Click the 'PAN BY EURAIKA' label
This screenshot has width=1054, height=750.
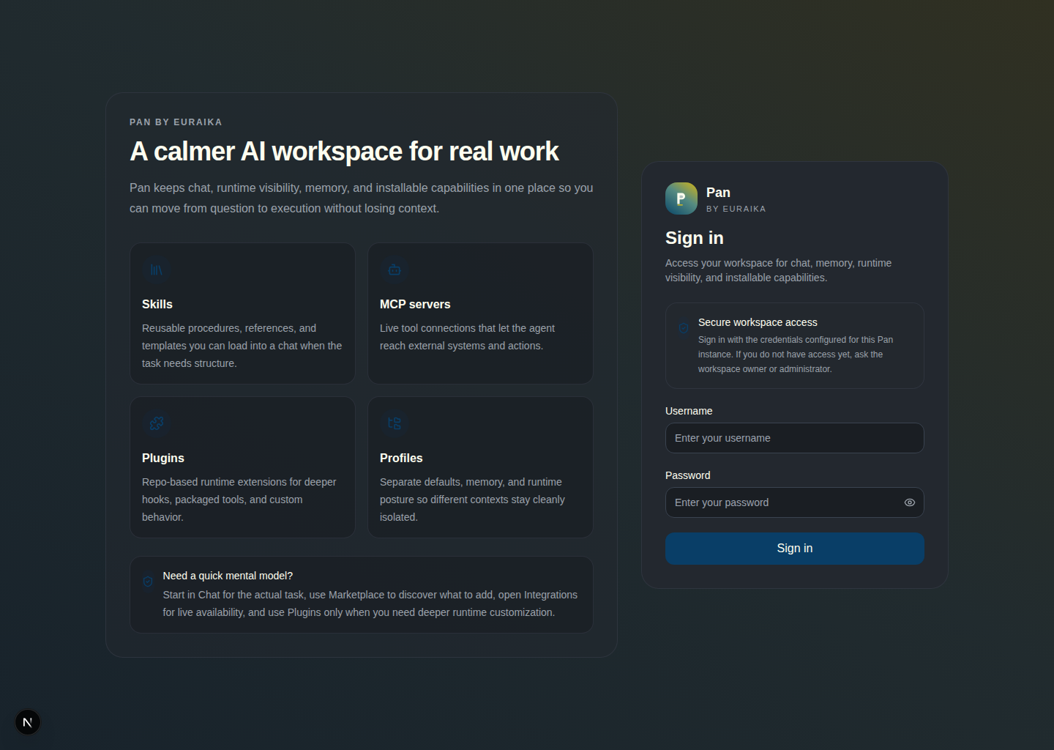[x=176, y=122]
